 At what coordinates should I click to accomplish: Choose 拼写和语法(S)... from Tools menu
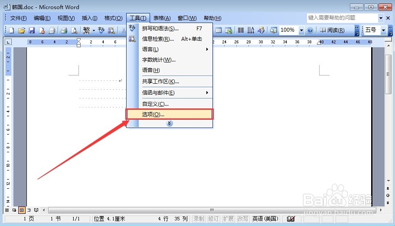tap(170, 29)
